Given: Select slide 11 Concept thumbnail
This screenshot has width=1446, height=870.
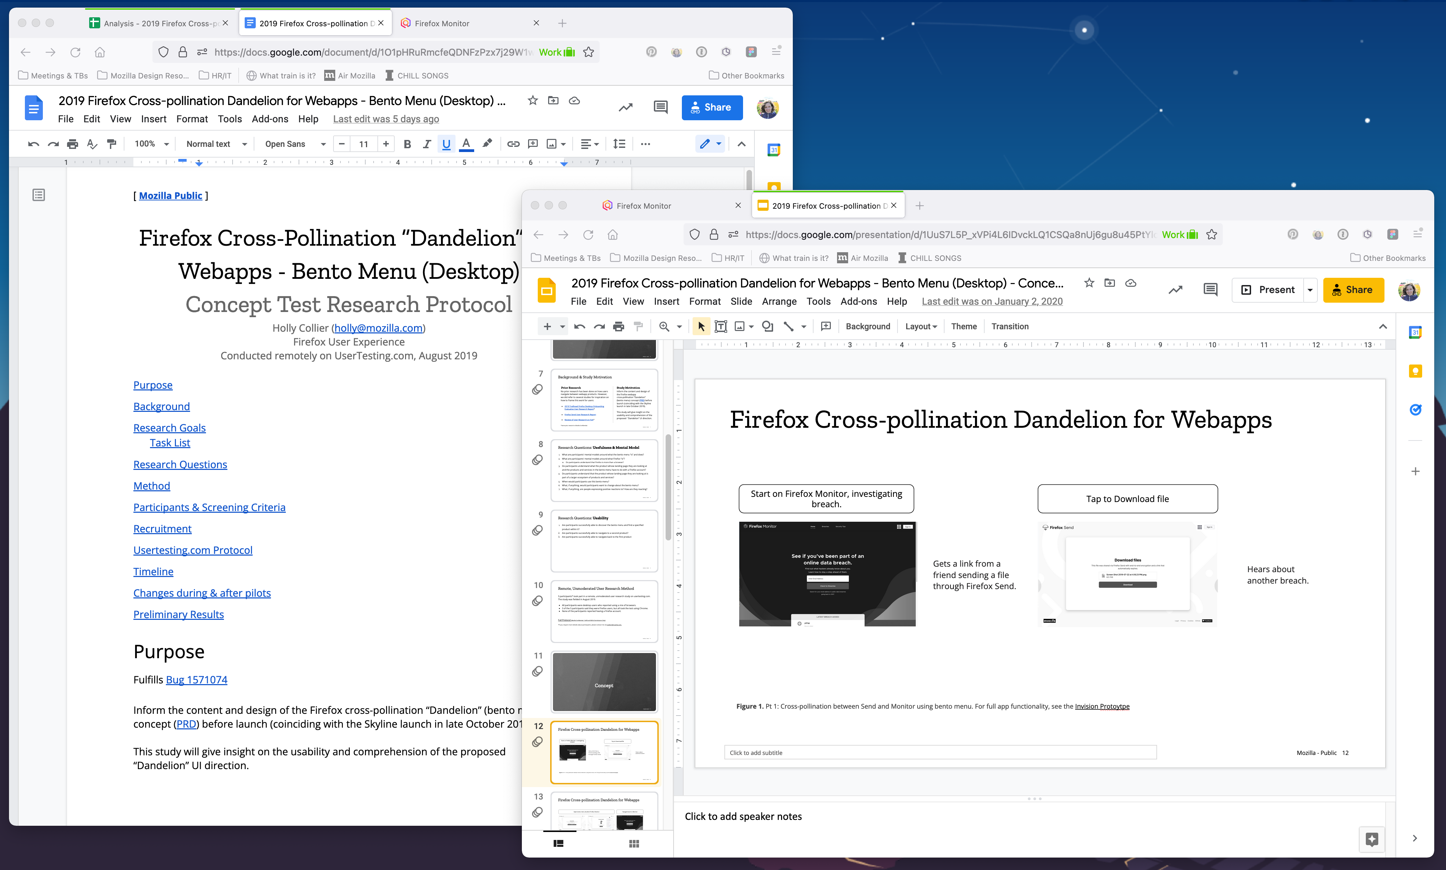Looking at the screenshot, I should (x=604, y=682).
